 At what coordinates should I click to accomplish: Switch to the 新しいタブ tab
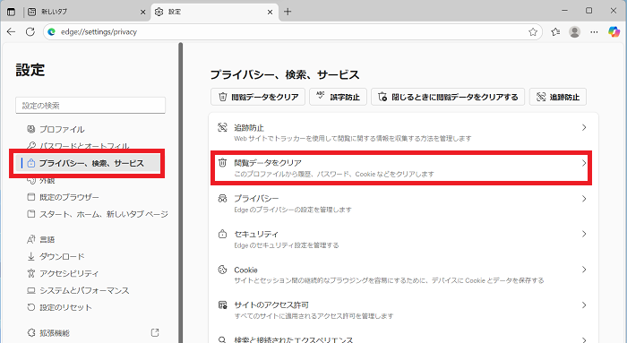(87, 12)
